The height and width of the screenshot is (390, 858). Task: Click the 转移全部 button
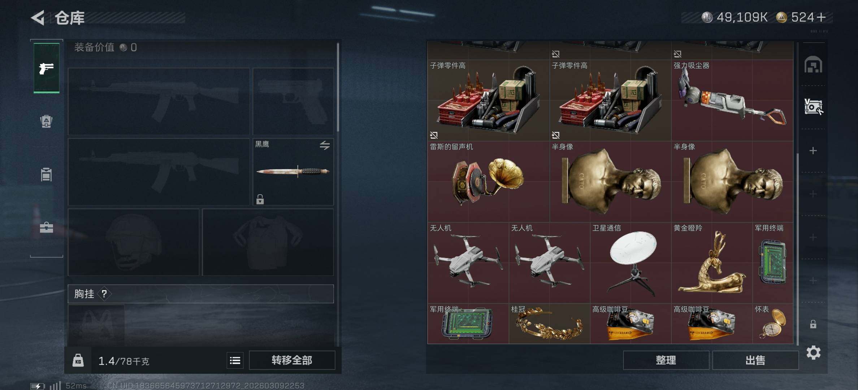point(292,360)
